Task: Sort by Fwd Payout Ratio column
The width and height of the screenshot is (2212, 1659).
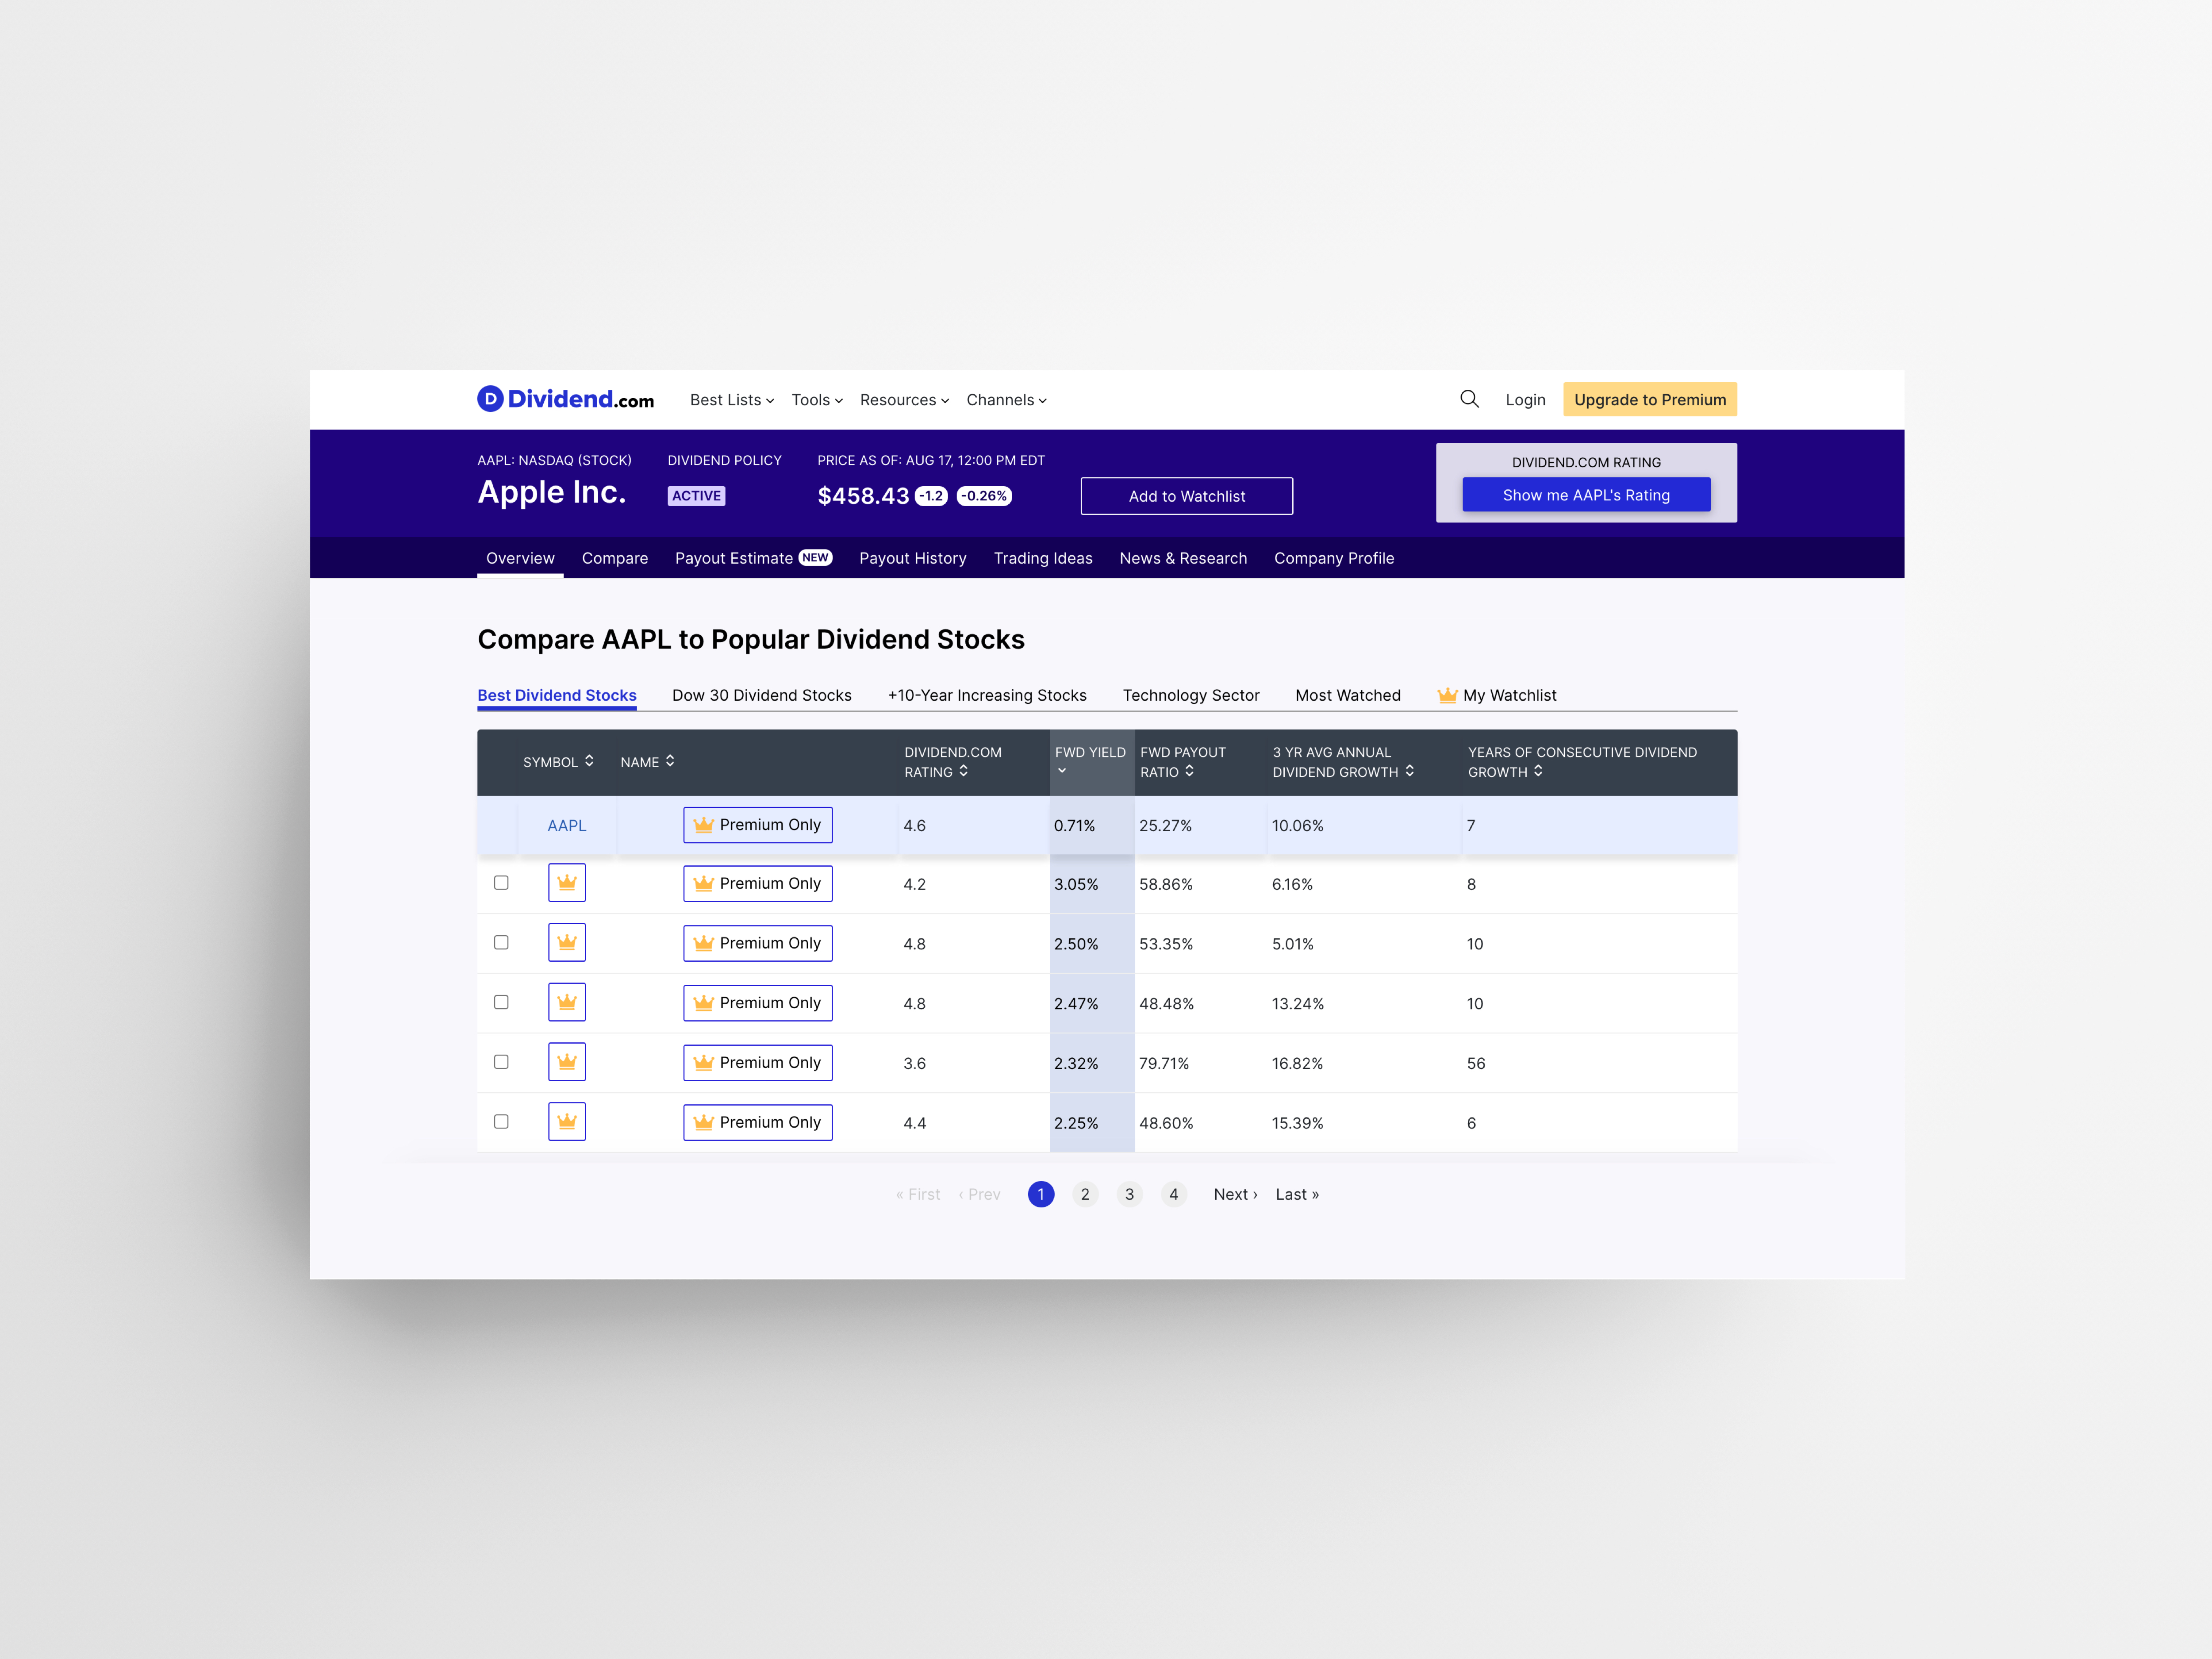Action: point(1183,762)
